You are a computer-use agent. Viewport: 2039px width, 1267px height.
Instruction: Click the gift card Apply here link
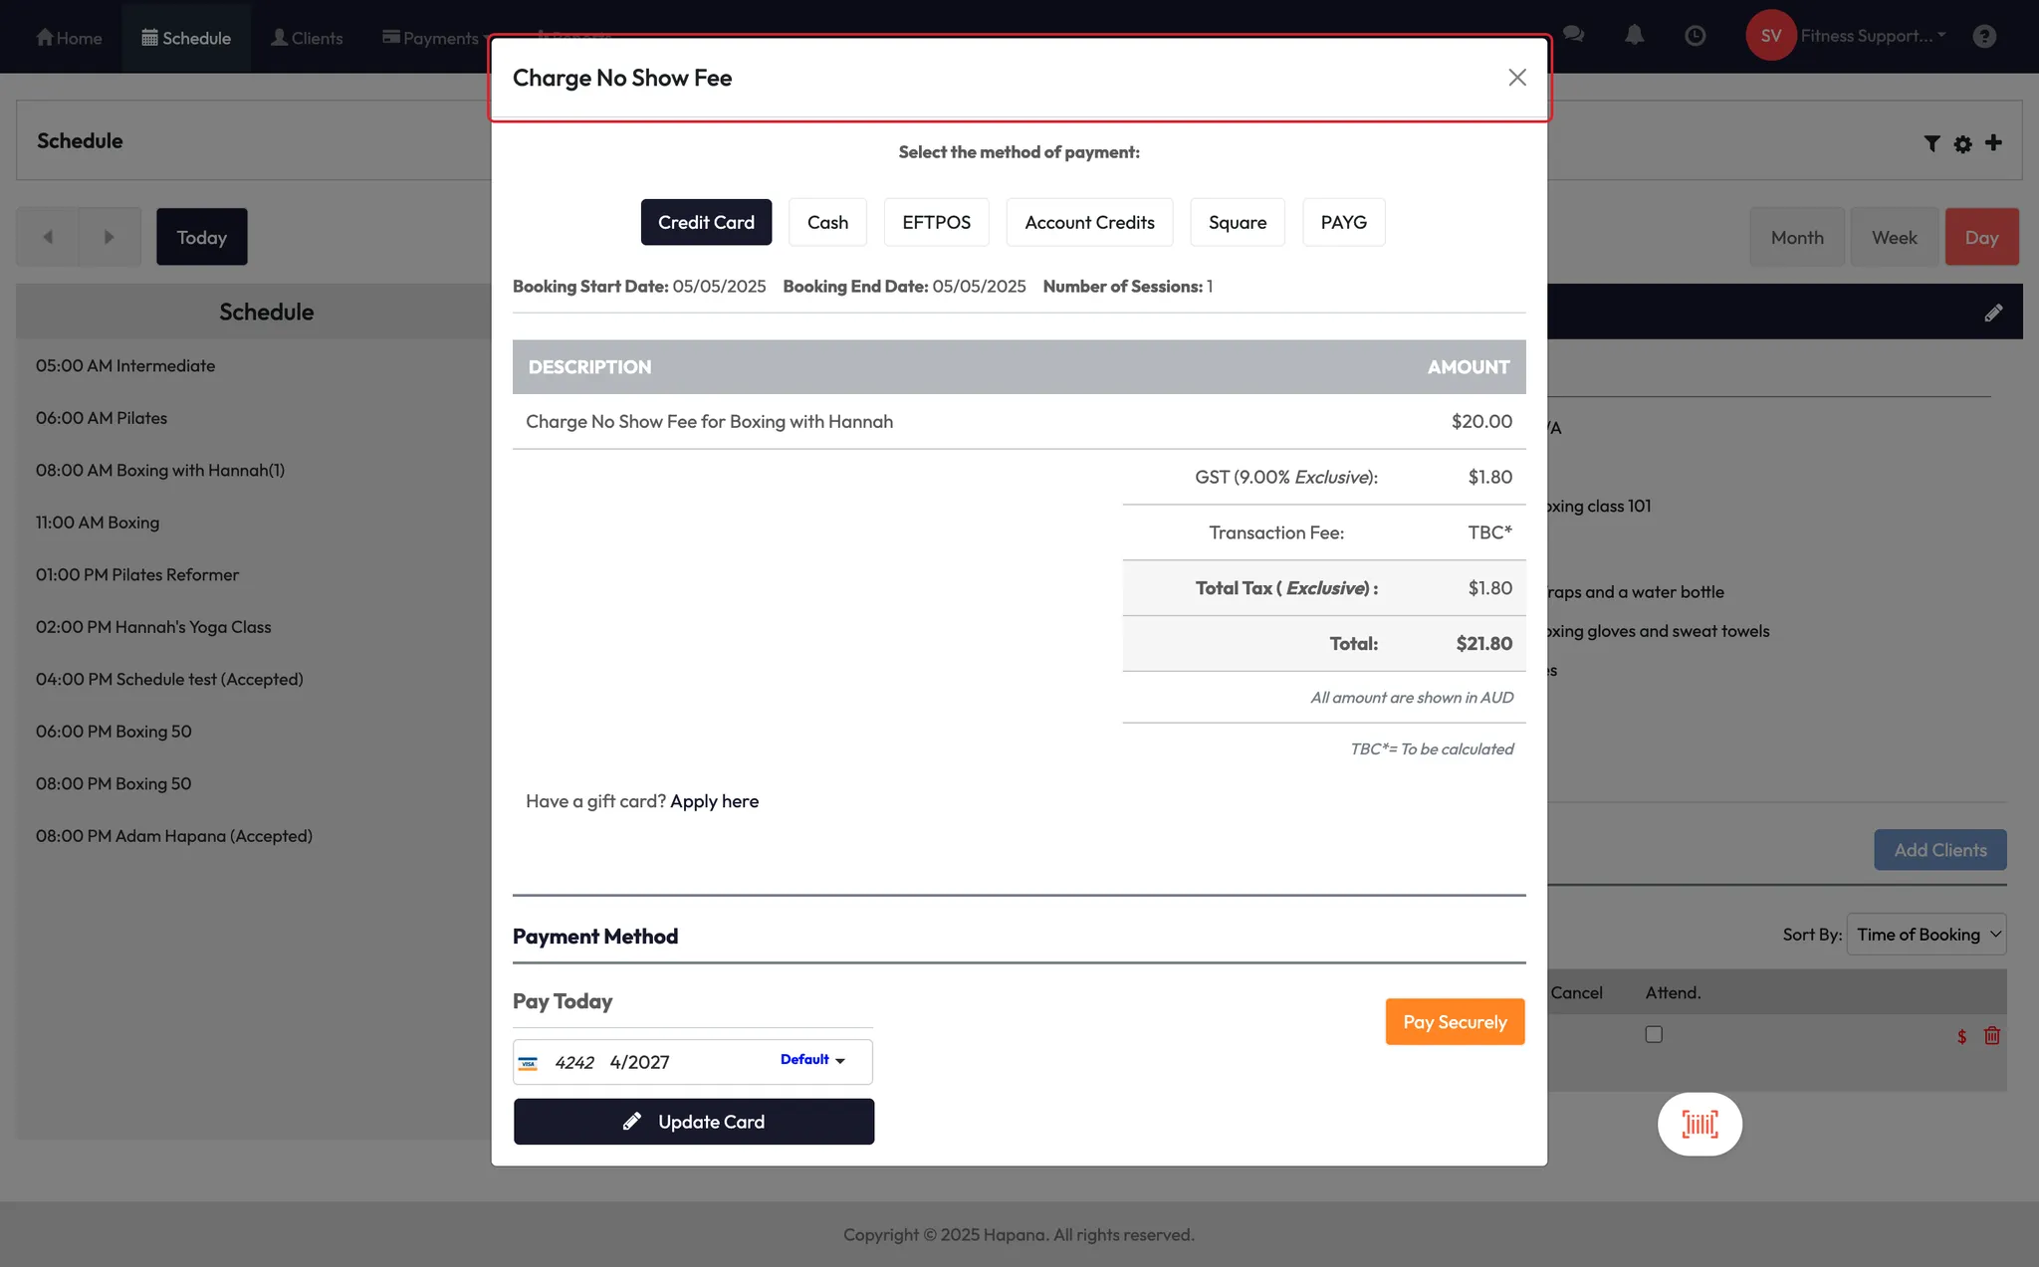click(714, 801)
